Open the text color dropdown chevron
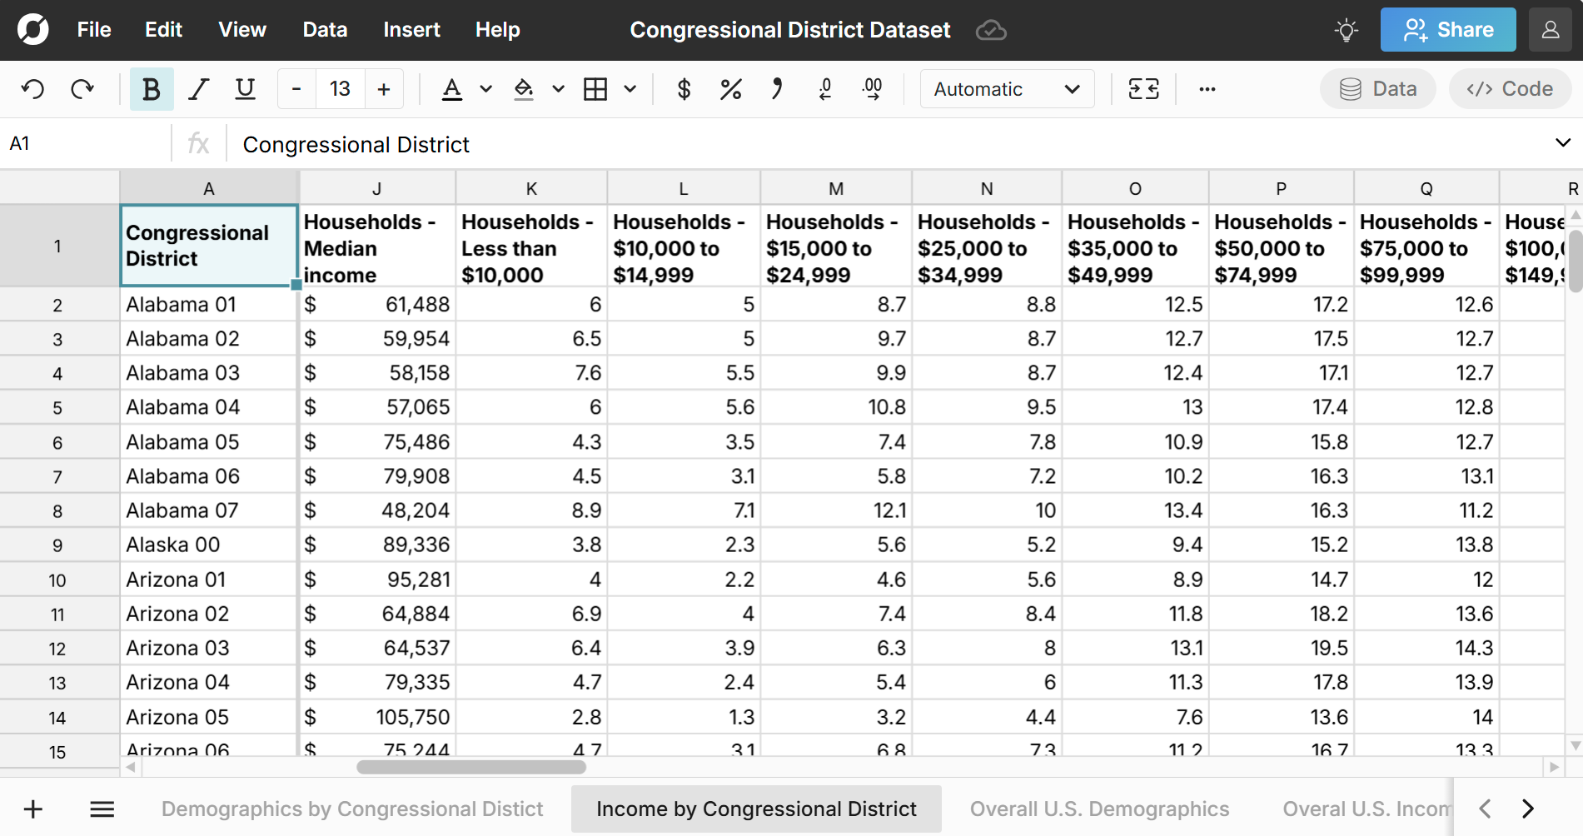The height and width of the screenshot is (836, 1583). coord(485,89)
